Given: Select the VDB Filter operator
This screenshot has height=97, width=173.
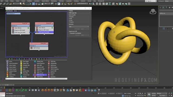Looking at the screenshot, I should click(x=52, y=61).
